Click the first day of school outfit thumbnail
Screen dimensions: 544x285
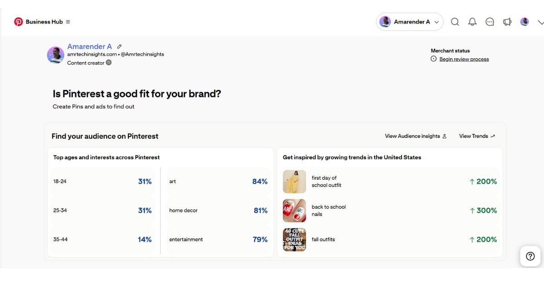[294, 181]
